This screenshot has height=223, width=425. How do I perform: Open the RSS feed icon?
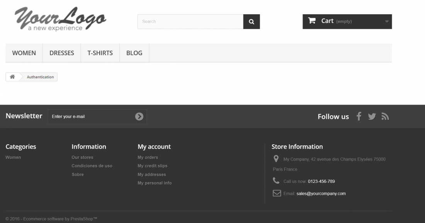(385, 117)
